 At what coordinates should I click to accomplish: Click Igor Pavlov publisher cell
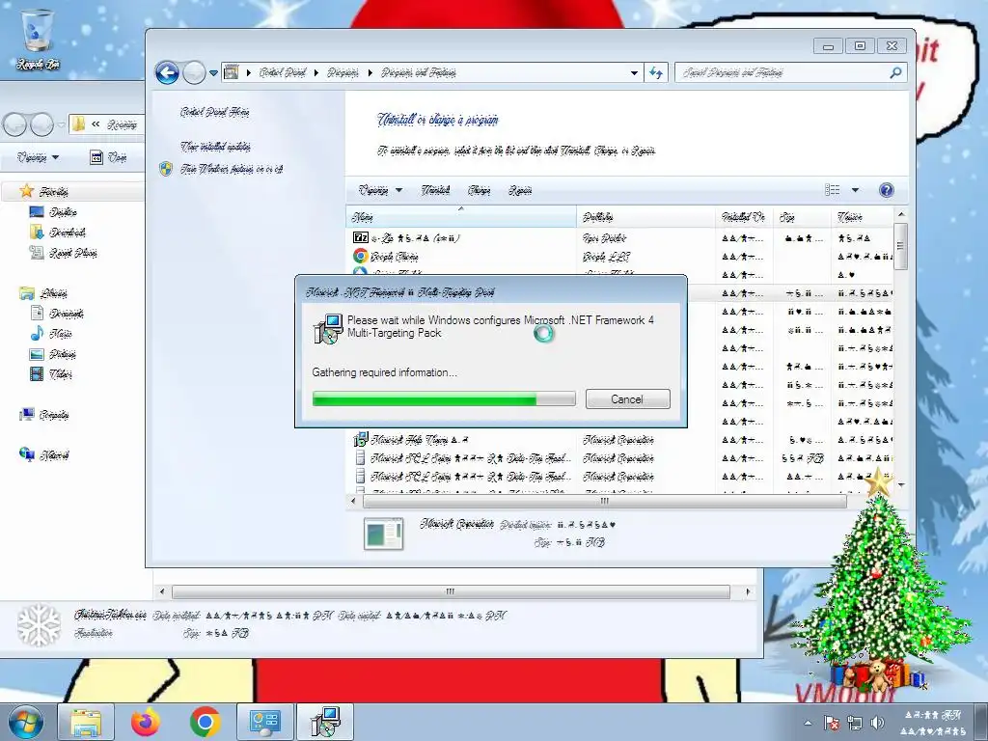(x=604, y=238)
